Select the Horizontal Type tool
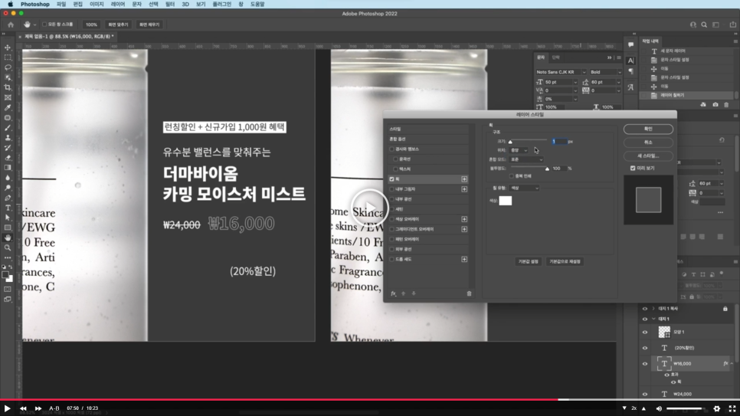Image resolution: width=740 pixels, height=416 pixels. tap(8, 208)
